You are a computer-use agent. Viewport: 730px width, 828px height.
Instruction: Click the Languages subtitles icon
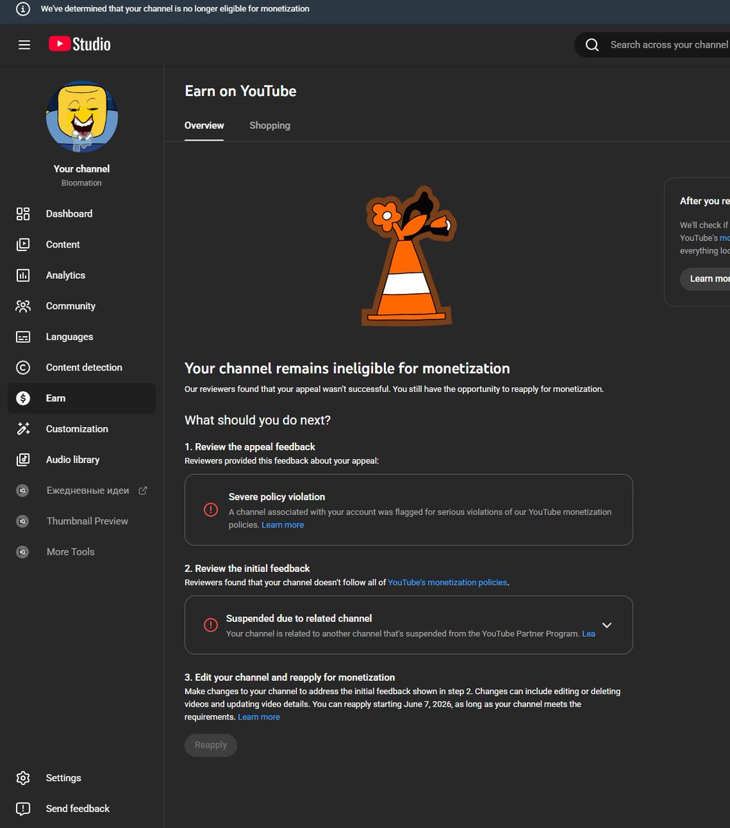(23, 337)
